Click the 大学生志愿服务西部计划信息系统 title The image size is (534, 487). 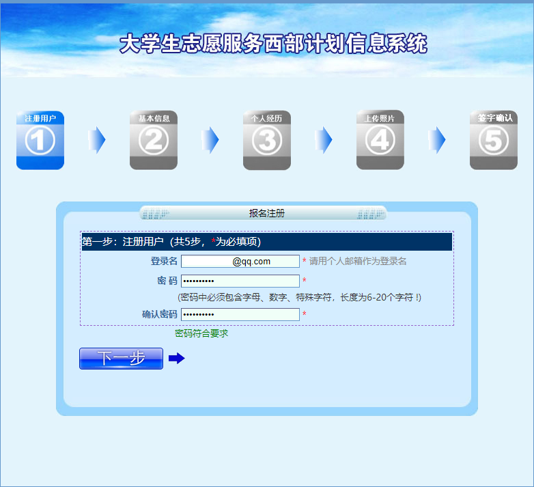pyautogui.click(x=273, y=44)
